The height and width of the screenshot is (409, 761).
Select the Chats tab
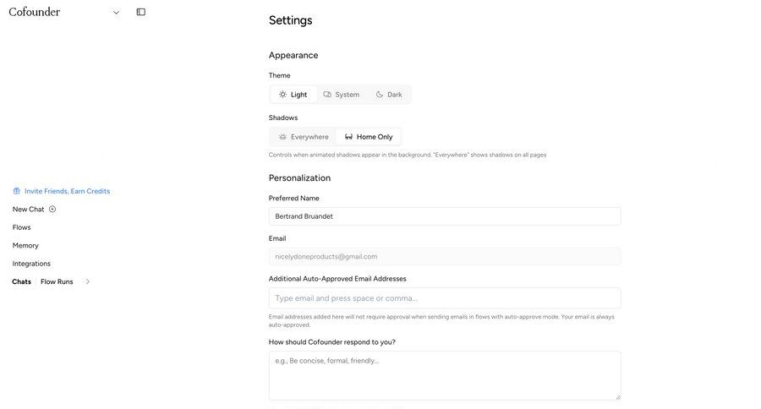tap(22, 281)
